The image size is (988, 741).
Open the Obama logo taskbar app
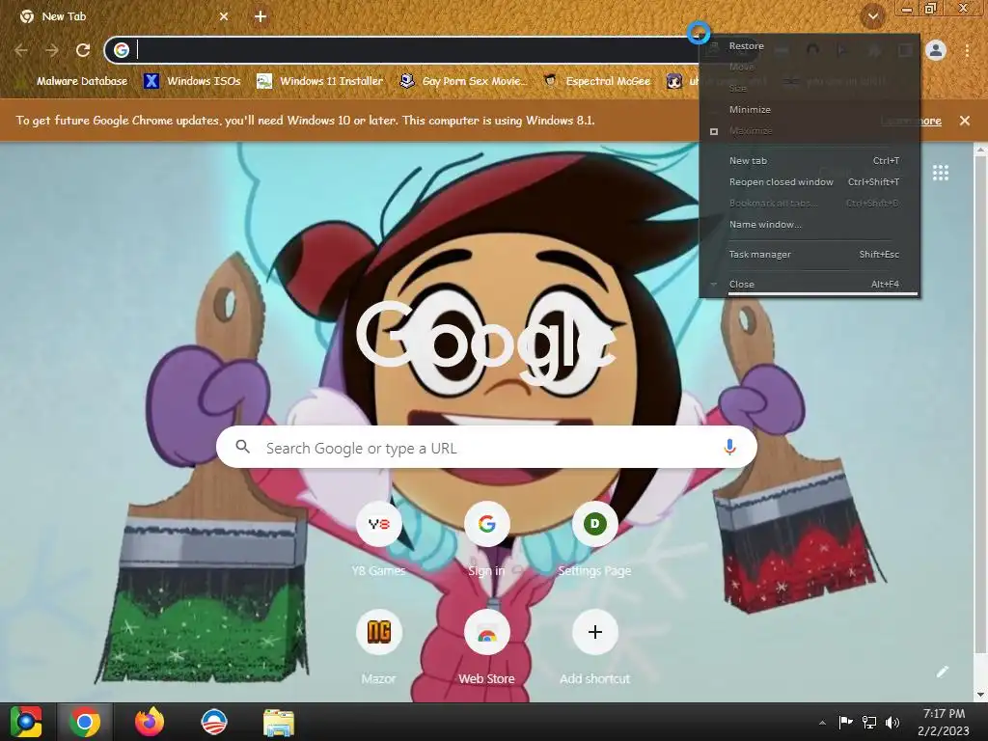pyautogui.click(x=213, y=722)
